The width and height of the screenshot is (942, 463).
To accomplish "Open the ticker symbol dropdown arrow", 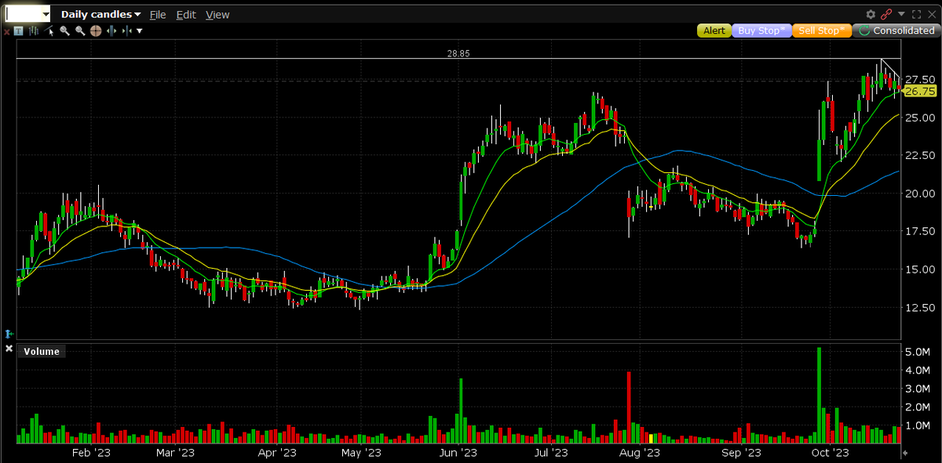I will coord(45,15).
